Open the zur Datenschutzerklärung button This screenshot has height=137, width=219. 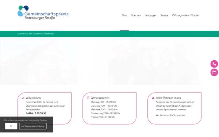point(33,126)
